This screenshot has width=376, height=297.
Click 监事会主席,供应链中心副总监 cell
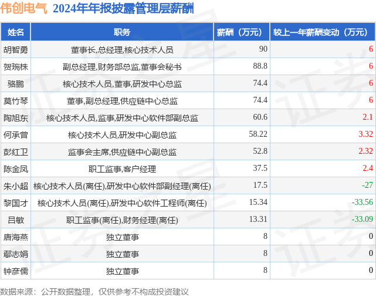[122, 152]
